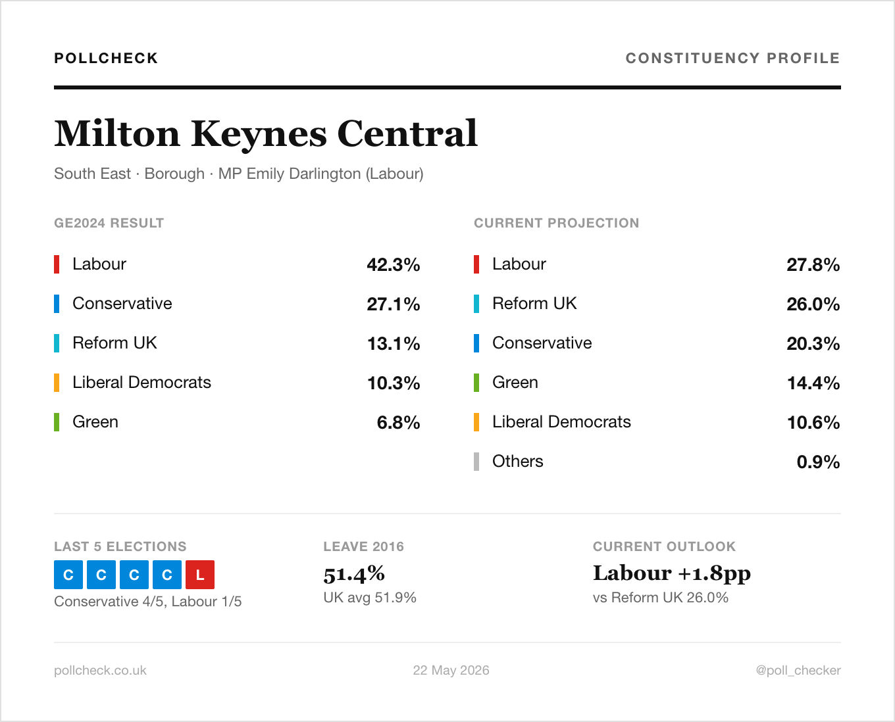This screenshot has height=722, width=895.
Task: Select the second C election badge
Action: click(101, 575)
